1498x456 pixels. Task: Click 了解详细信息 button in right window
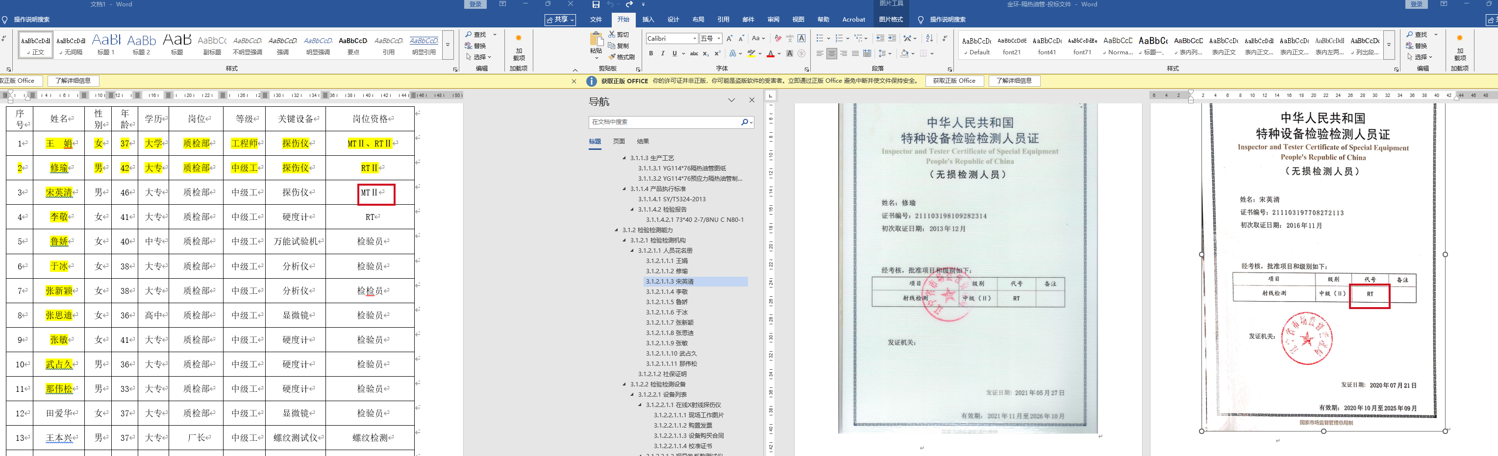(1014, 81)
